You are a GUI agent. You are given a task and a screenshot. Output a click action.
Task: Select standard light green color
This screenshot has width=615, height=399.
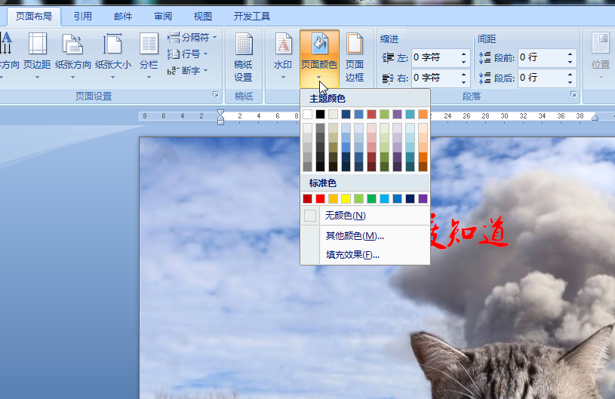click(359, 198)
